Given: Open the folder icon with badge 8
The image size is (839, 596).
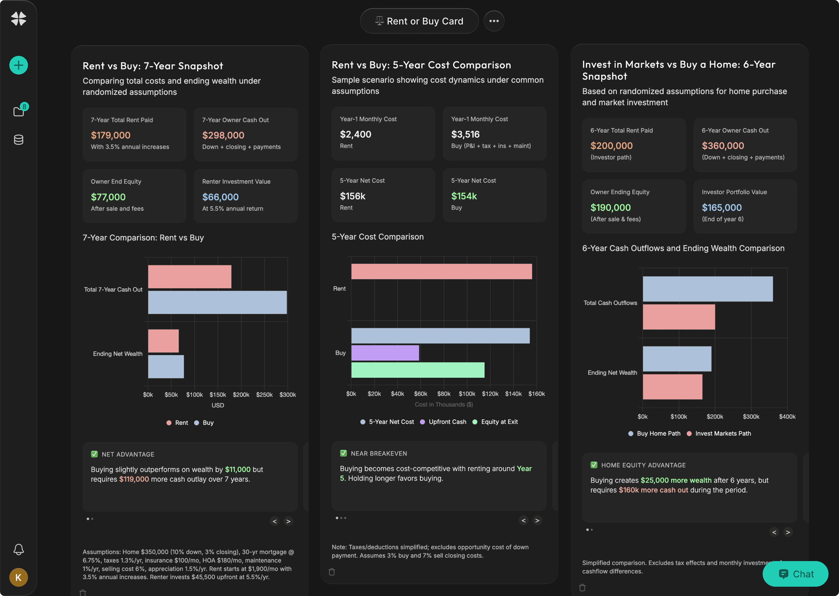Looking at the screenshot, I should click(x=19, y=111).
